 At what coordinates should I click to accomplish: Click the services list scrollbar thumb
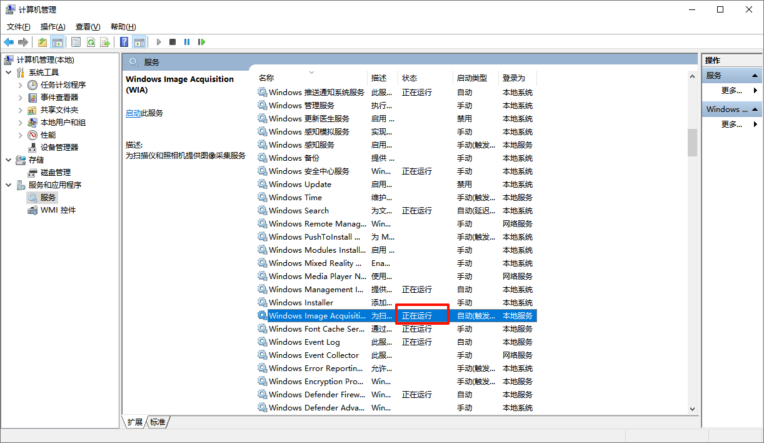point(692,143)
